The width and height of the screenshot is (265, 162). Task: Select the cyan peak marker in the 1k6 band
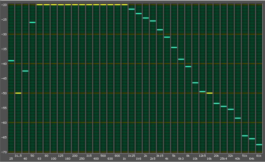[x=139, y=14]
